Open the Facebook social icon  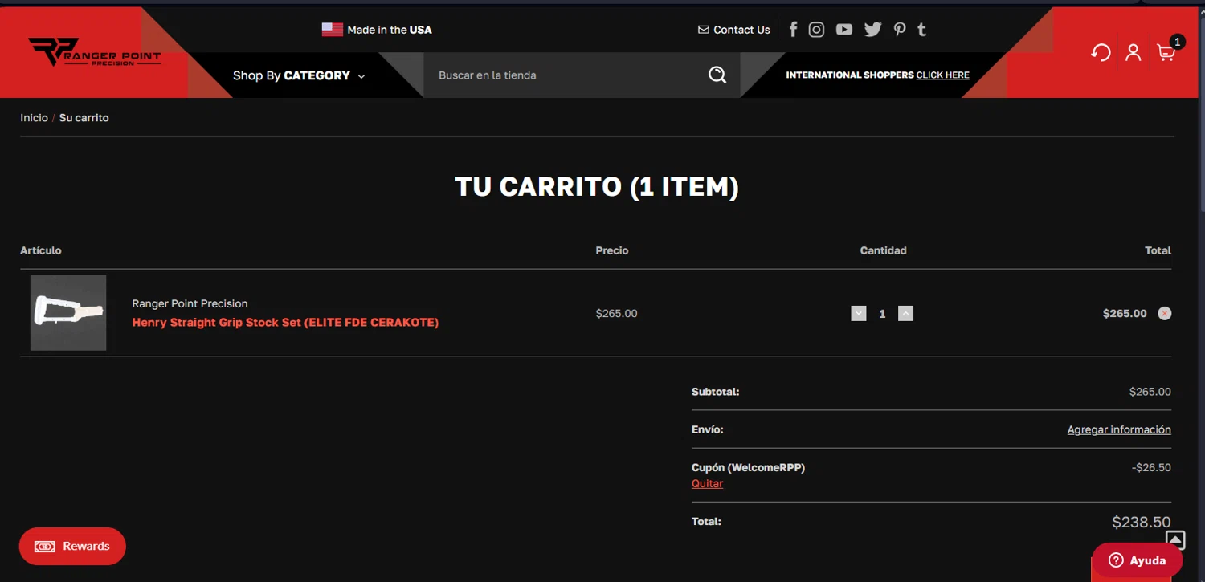click(793, 30)
